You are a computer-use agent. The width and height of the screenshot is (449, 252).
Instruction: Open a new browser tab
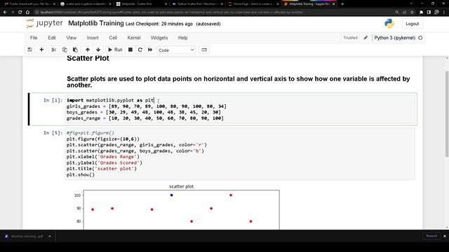pyautogui.click(x=342, y=4)
